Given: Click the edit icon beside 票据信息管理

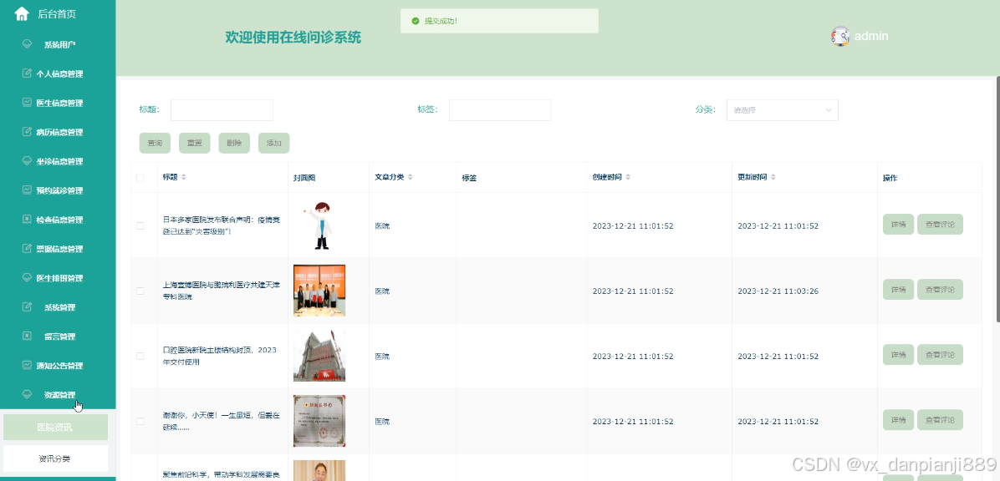Looking at the screenshot, I should pyautogui.click(x=27, y=249).
